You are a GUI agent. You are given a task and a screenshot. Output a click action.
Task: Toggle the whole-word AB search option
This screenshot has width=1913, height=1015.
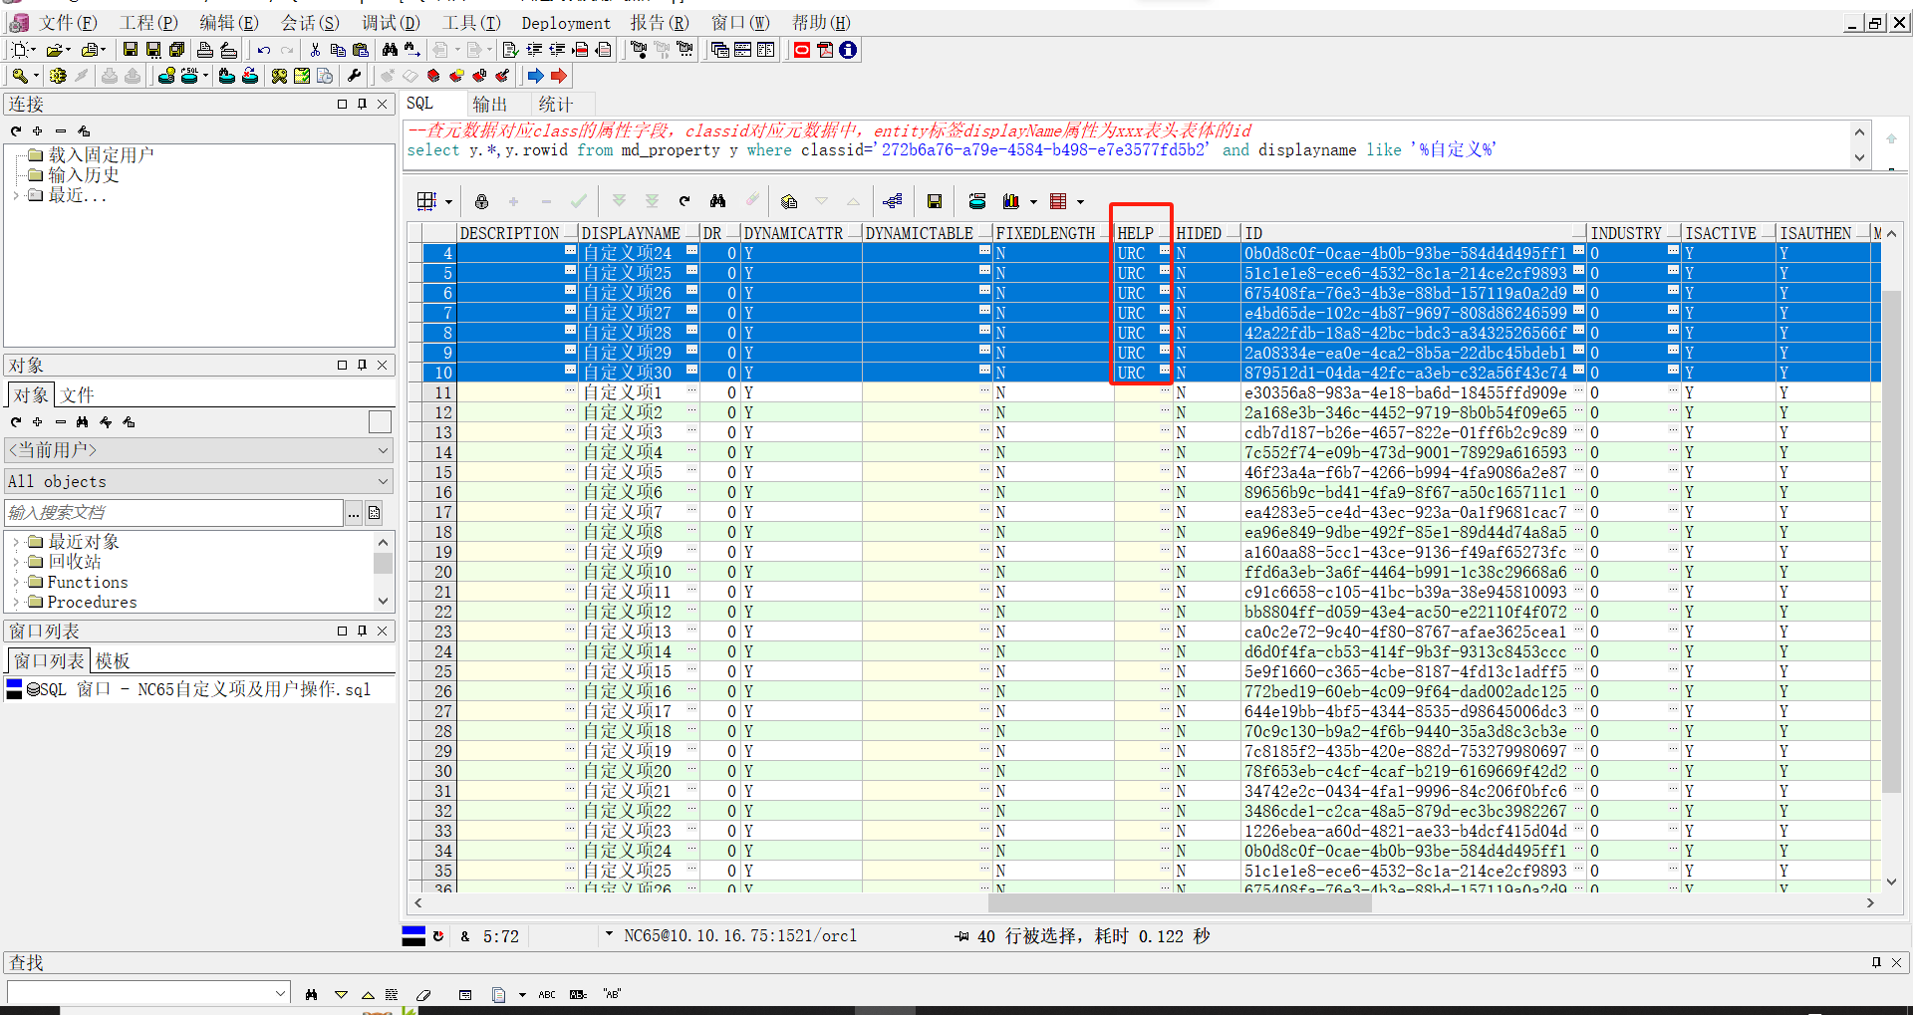[578, 994]
